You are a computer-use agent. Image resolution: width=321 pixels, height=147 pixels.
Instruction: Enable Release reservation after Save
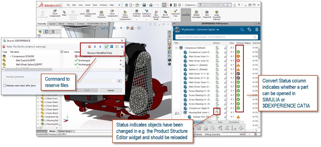pyautogui.click(x=4, y=86)
